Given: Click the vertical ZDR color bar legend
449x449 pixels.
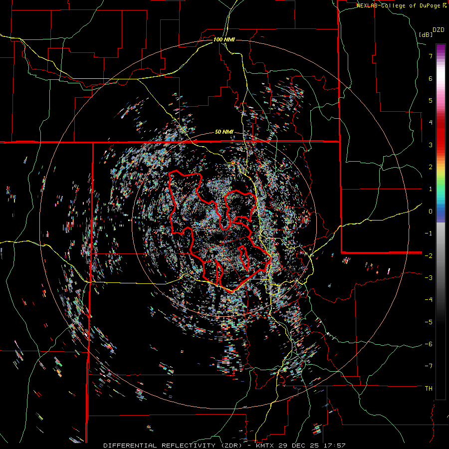Looking at the screenshot, I should coord(441,222).
